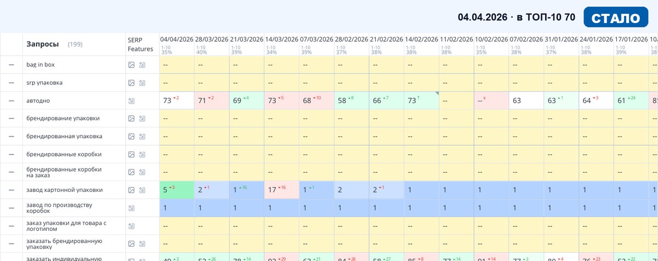Select the 24/01/2026 date column header
Image resolution: width=658 pixels, height=261 pixels.
pos(597,39)
